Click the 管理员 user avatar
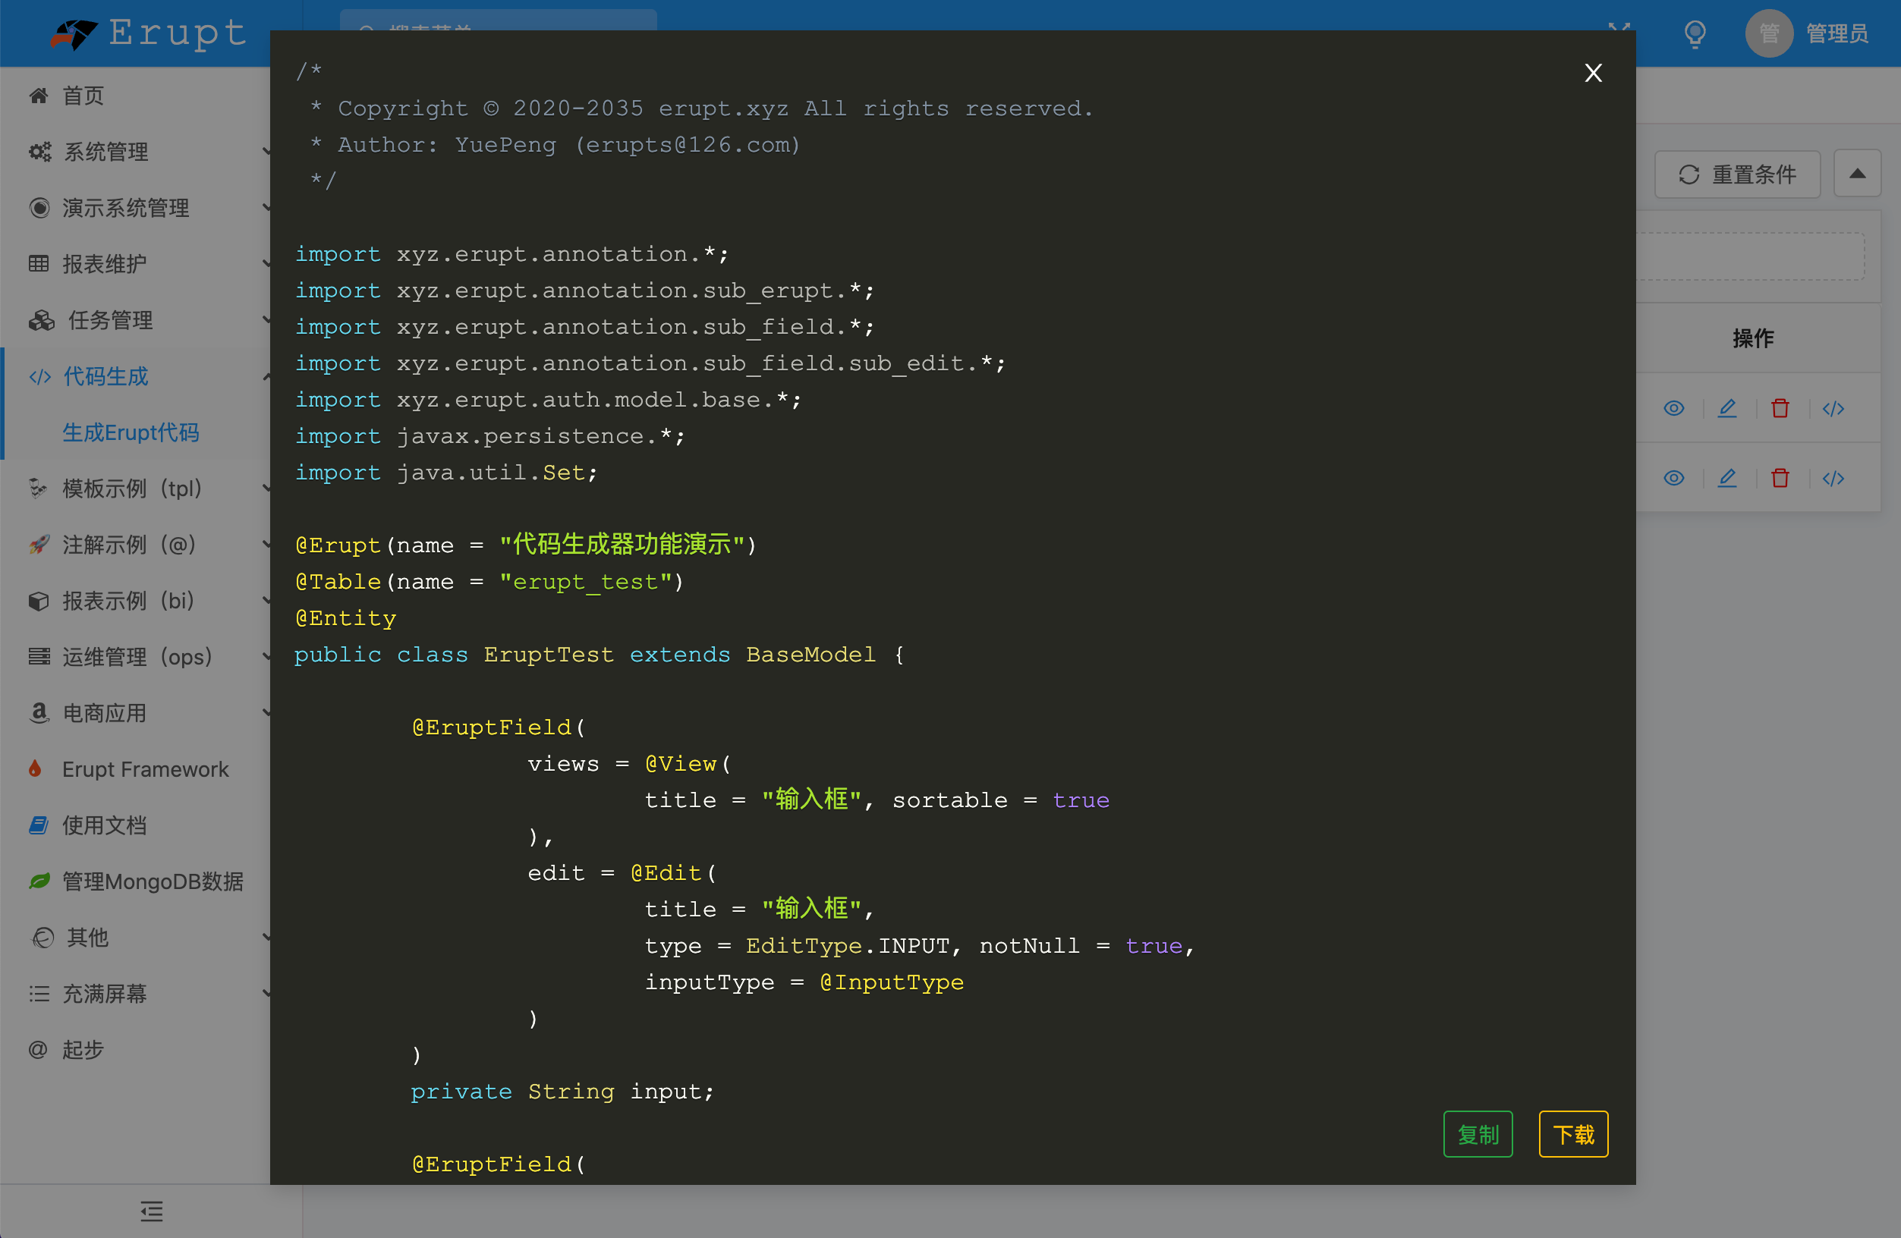1901x1238 pixels. (x=1768, y=33)
